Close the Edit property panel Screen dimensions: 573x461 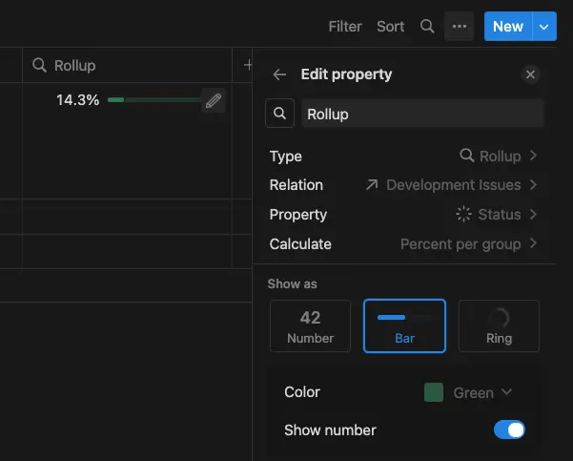coord(531,74)
